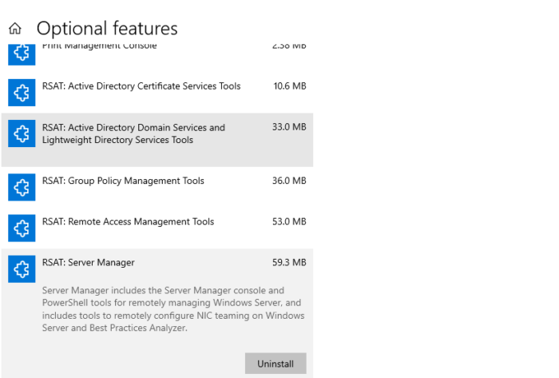Click the Optional features page title
The image size is (559, 378).
click(107, 29)
